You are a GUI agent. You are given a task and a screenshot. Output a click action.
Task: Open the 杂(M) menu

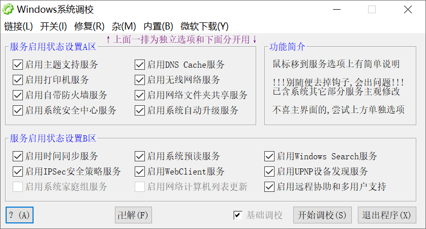(124, 26)
